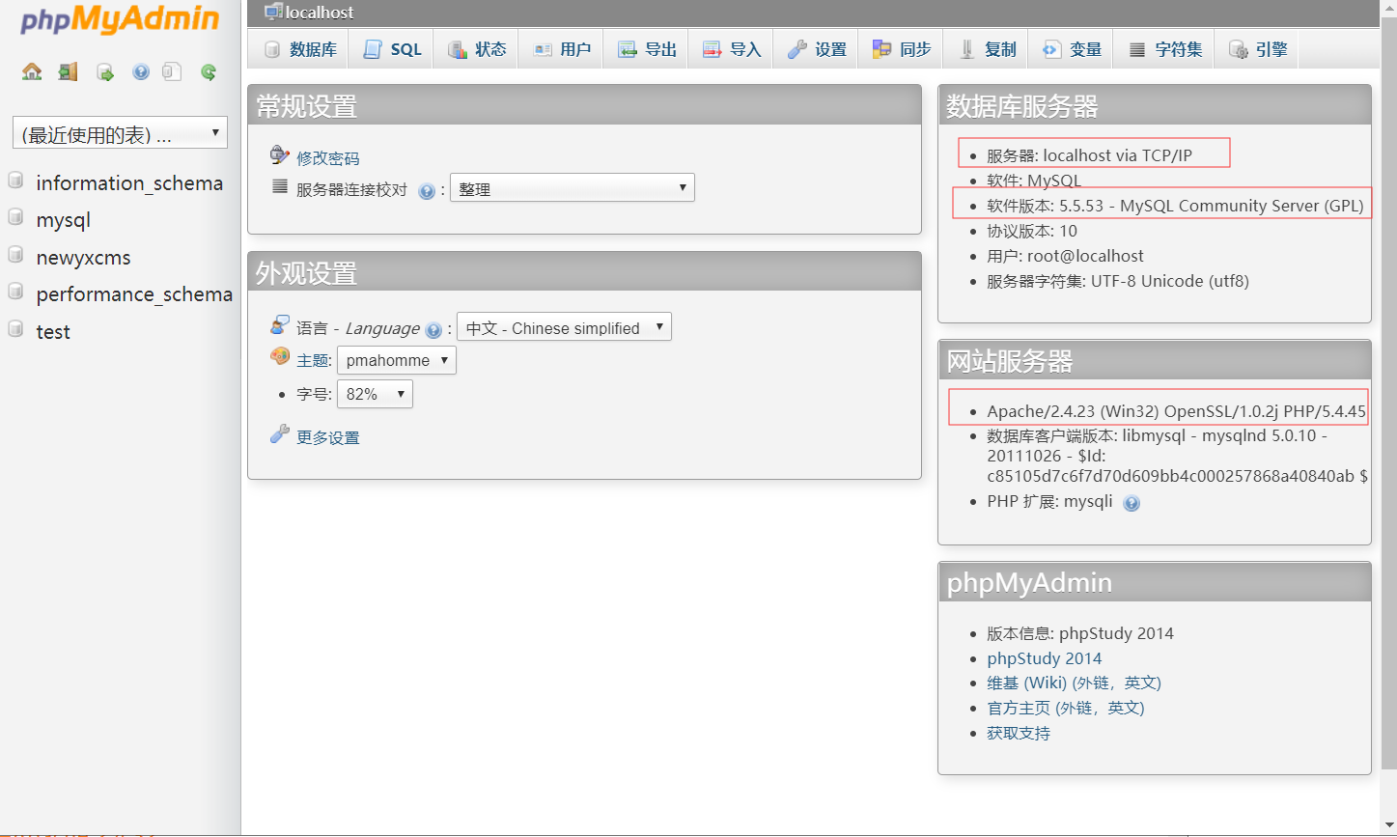
Task: Open the 状态 tab
Action: (x=477, y=49)
